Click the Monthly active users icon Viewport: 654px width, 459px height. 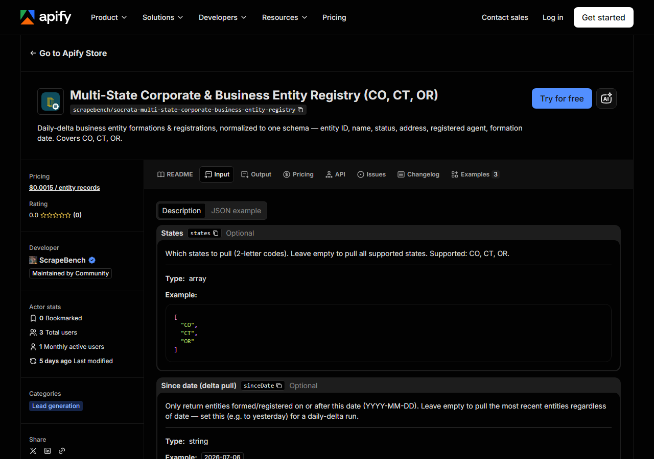point(33,347)
